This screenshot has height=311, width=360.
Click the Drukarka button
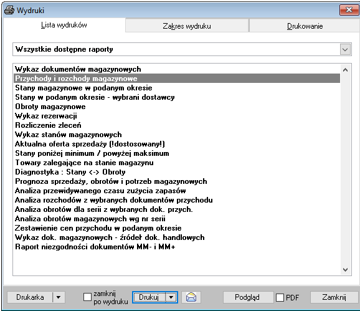pos(30,297)
